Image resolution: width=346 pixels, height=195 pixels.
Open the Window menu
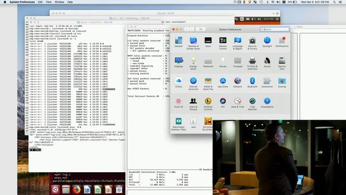59,2
